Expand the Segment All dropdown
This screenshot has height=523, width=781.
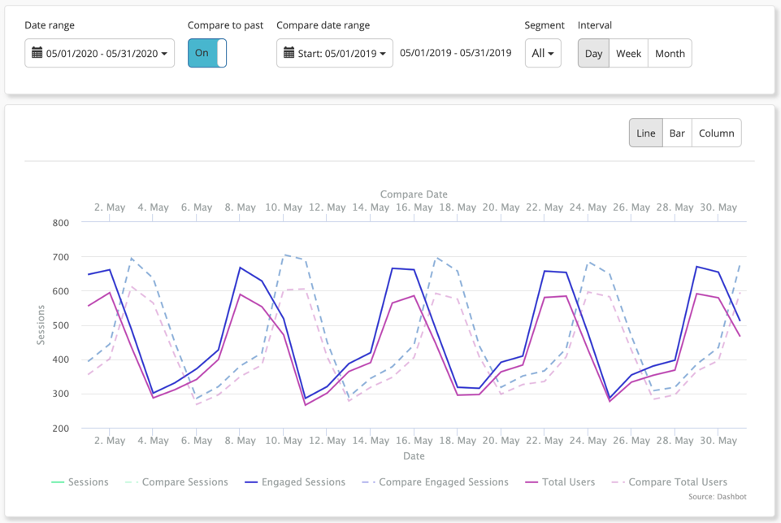click(543, 53)
